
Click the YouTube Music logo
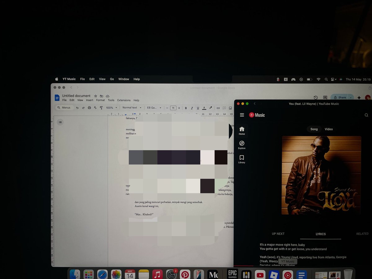pos(257,115)
